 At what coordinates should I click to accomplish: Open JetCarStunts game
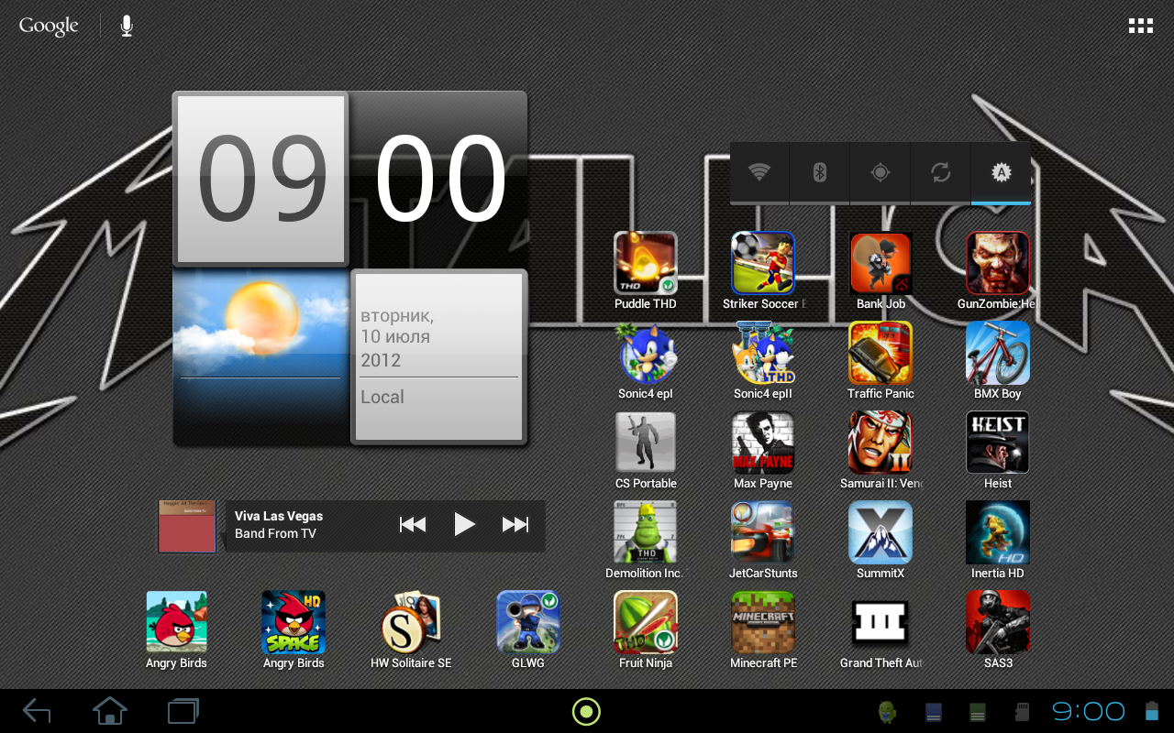click(x=763, y=532)
